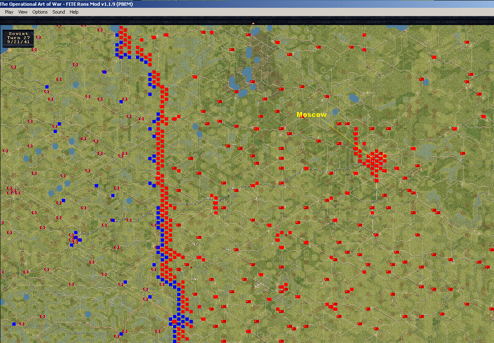The height and width of the screenshot is (343, 494).
Task: Open the View menu
Action: 23,12
